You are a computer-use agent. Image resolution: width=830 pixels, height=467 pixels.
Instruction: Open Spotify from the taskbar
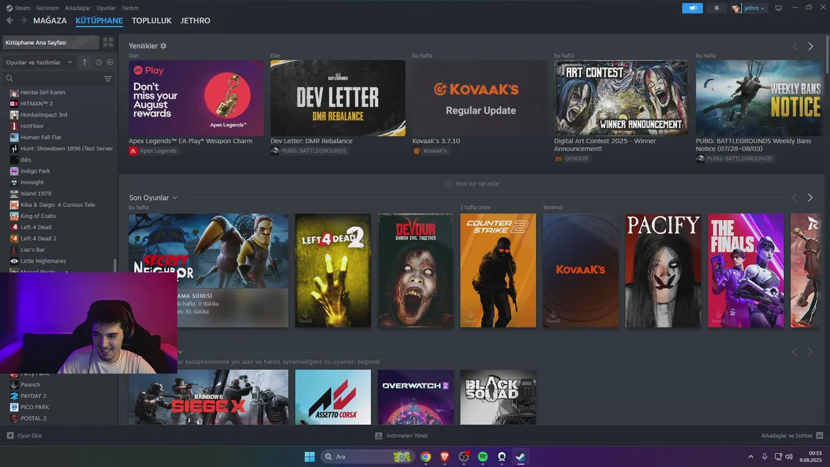(x=483, y=457)
